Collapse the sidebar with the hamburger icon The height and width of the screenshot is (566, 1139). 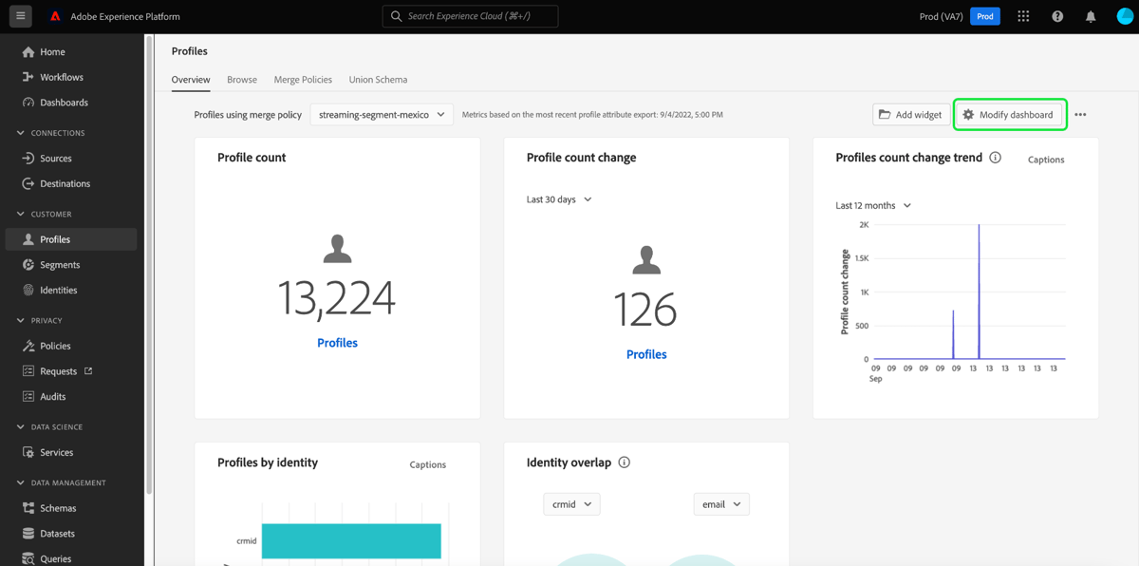tap(20, 16)
